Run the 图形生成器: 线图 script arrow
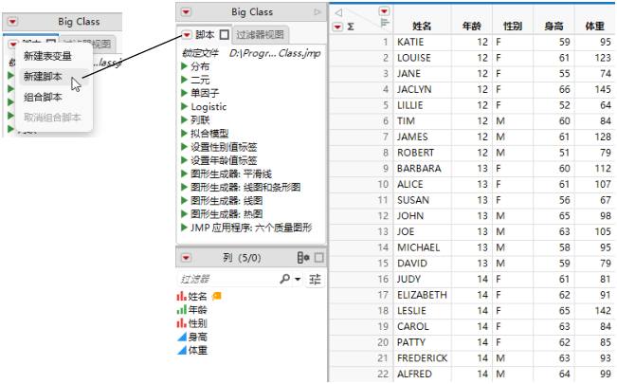 click(x=184, y=200)
